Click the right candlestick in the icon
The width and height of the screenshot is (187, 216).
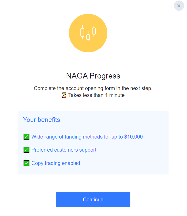tap(94, 31)
